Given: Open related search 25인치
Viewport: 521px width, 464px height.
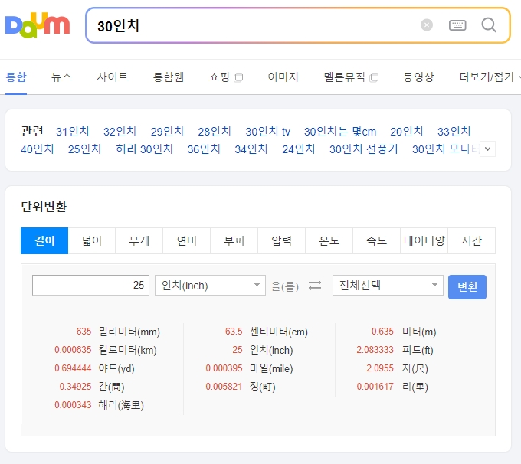Looking at the screenshot, I should pos(85,149).
